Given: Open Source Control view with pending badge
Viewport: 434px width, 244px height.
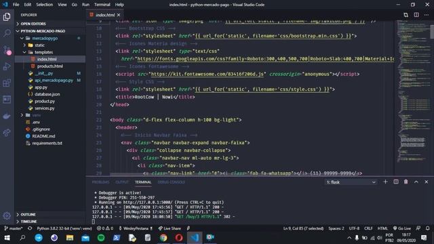Looking at the screenshot, I should [7, 49].
